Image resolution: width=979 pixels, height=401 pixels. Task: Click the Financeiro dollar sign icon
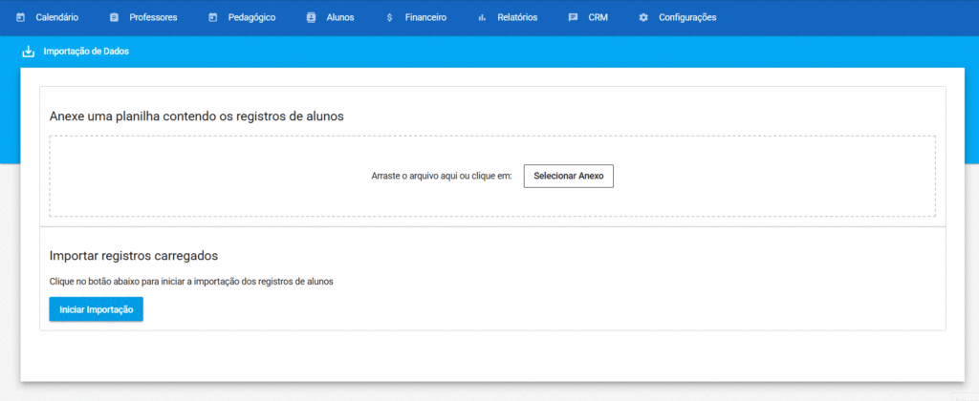(389, 17)
